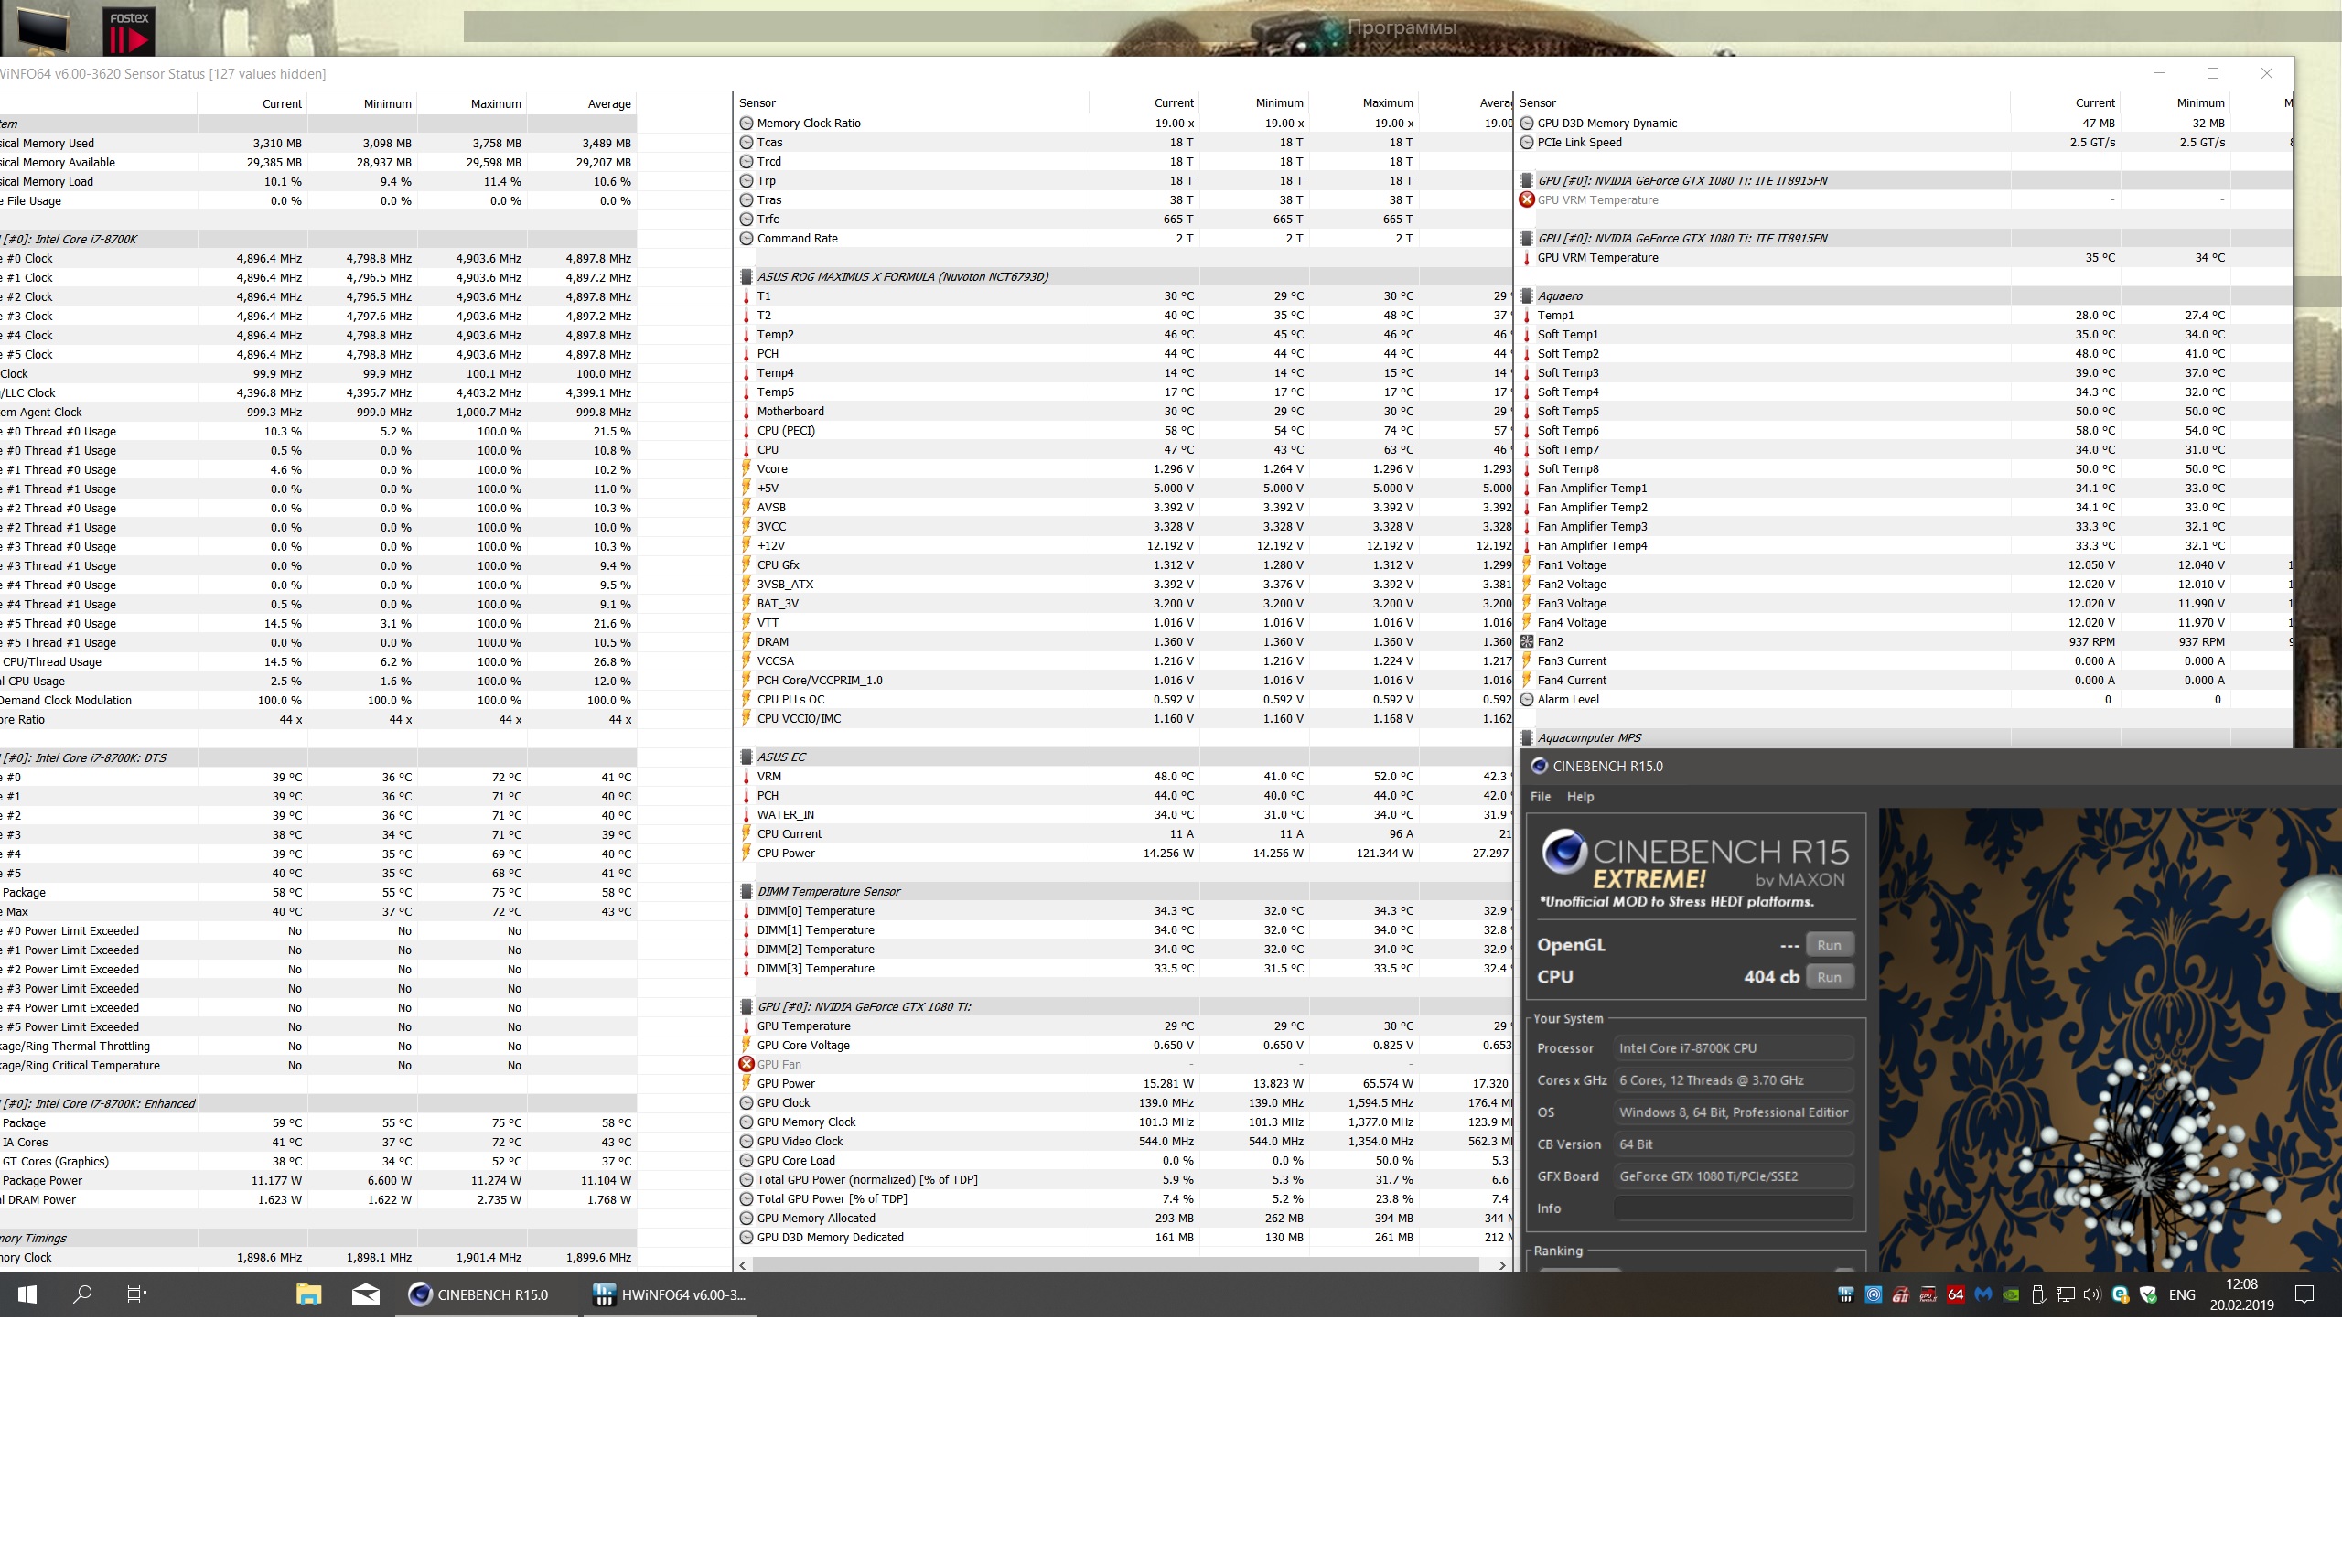Viewport: 2342px width, 1568px height.
Task: Click the ESET security tray icon
Action: [2120, 1294]
